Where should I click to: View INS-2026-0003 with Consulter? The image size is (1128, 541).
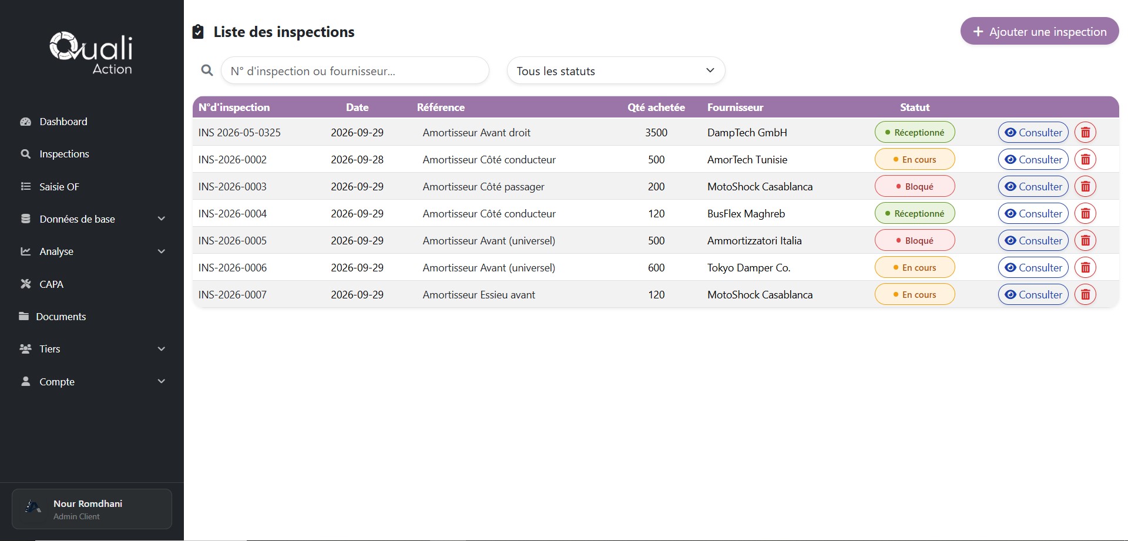1033,186
